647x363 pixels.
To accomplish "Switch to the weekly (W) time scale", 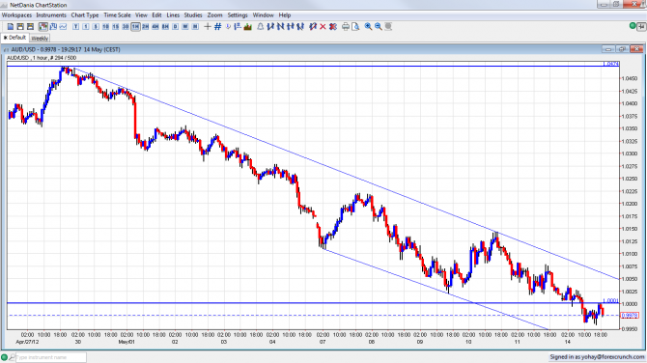I will click(x=185, y=26).
